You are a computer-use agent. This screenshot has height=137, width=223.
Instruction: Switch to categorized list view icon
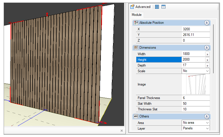point(157,7)
